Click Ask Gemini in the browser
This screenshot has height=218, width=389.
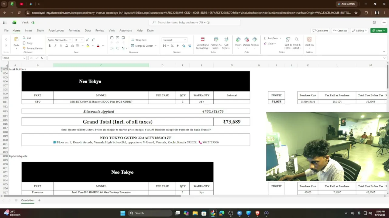[346, 4]
